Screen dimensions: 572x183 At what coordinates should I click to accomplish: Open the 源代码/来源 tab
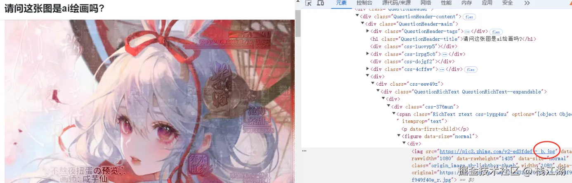(396, 3)
